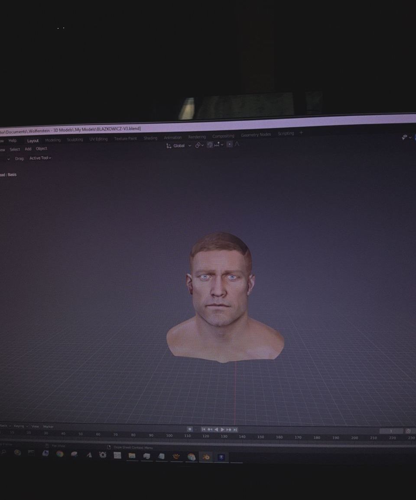Open the Help menu

[13, 141]
